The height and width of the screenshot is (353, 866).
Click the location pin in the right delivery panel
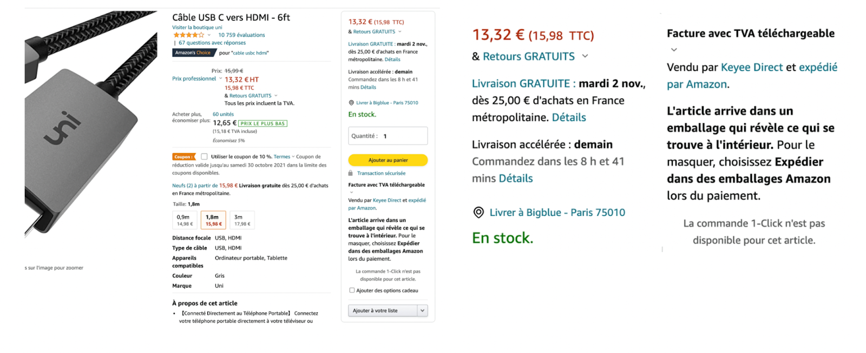[478, 212]
